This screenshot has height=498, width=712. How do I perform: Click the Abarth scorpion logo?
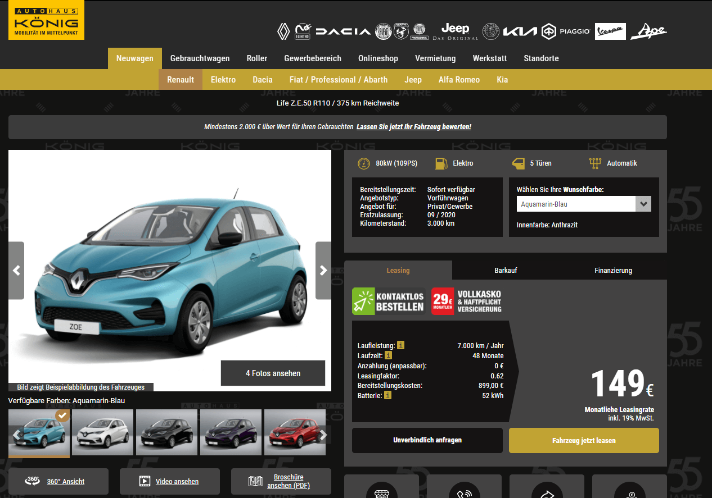(x=402, y=31)
